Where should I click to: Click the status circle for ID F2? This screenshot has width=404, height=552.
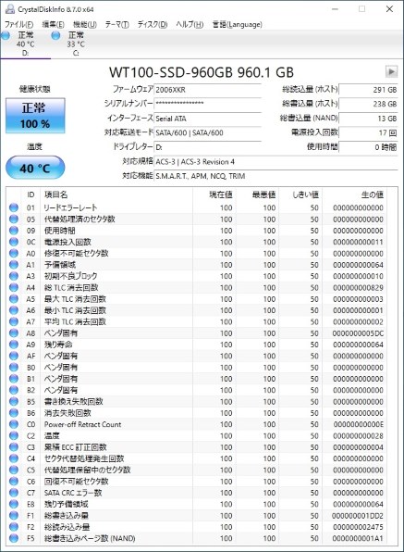[x=14, y=527]
